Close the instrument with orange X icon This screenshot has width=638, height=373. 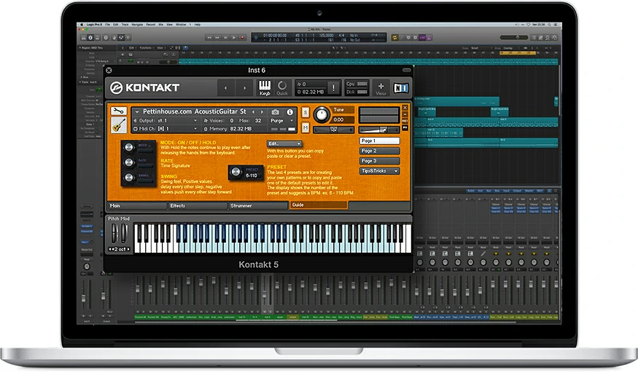click(405, 108)
